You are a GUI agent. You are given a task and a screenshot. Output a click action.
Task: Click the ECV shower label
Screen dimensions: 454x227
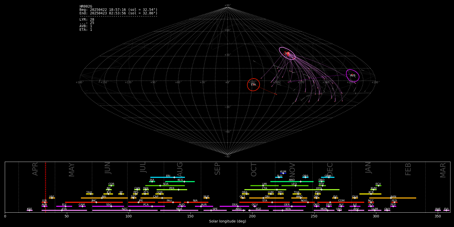[378, 184]
